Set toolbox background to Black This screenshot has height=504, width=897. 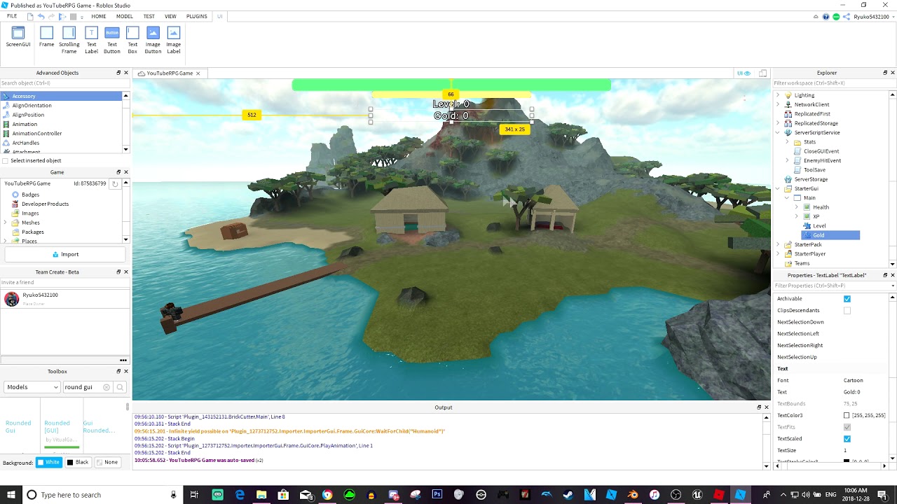(78, 462)
